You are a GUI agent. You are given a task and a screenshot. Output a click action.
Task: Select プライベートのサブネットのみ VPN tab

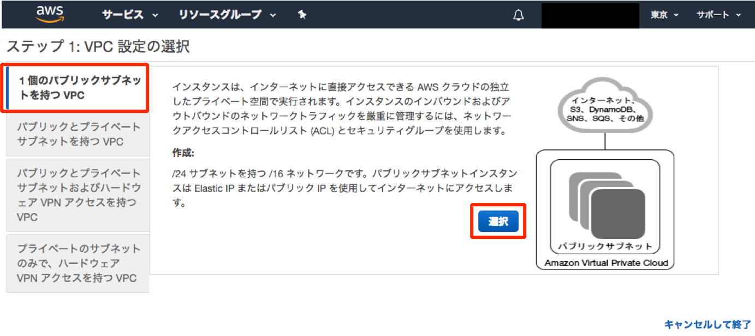pos(78,263)
